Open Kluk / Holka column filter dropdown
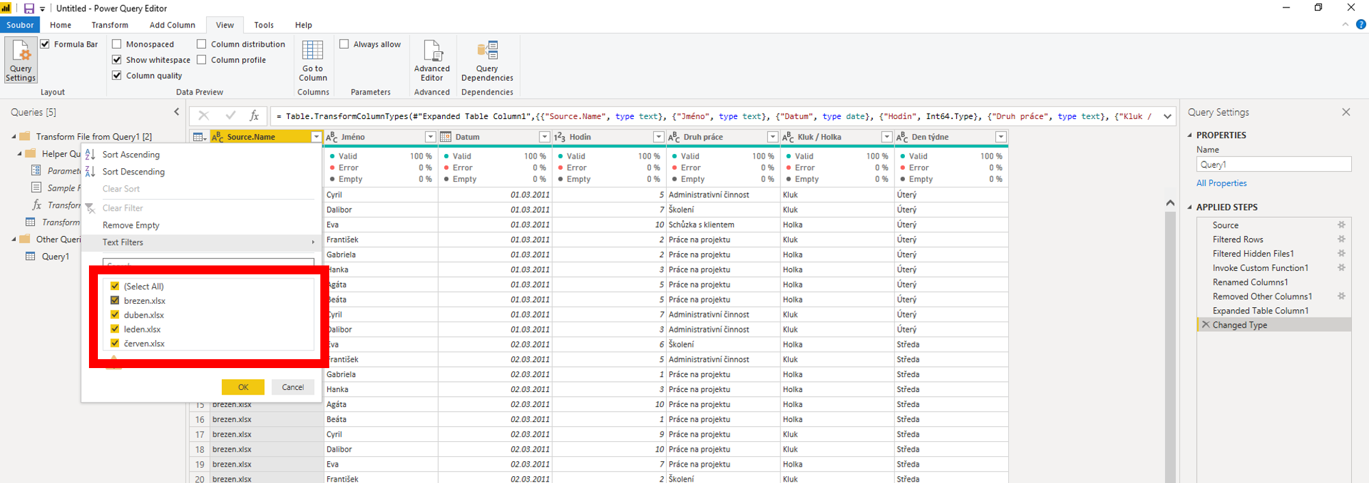Viewport: 1369px width, 483px height. [887, 137]
